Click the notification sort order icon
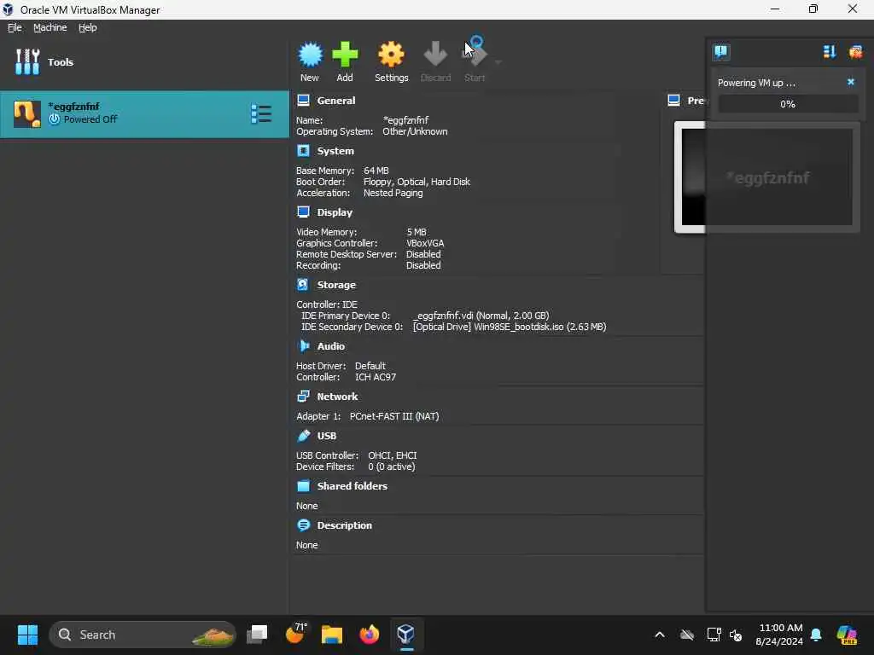Viewport: 874px width, 655px height. point(830,52)
